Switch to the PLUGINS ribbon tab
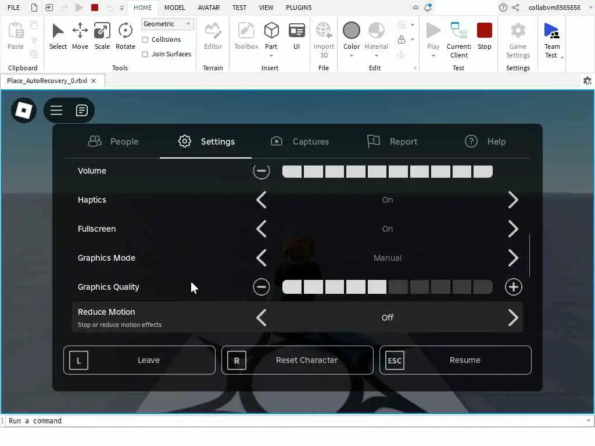This screenshot has height=446, width=595. point(299,8)
